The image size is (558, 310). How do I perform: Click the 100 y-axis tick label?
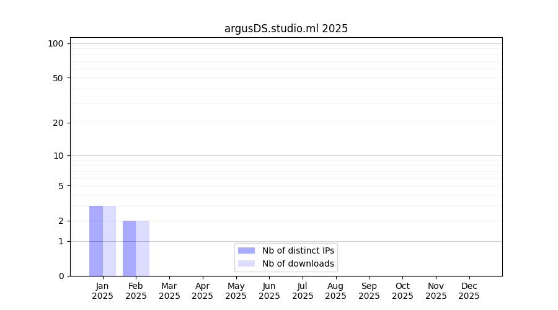click(x=56, y=43)
